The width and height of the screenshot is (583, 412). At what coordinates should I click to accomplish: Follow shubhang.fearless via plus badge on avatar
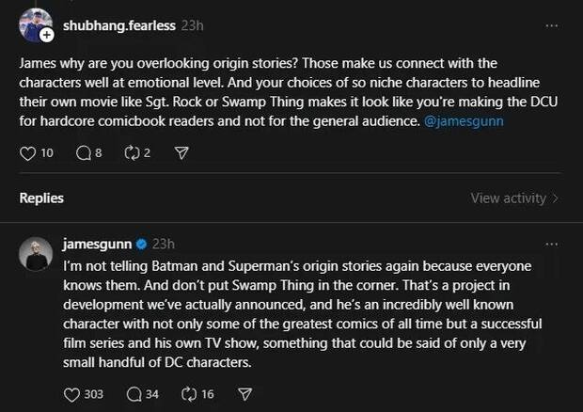pyautogui.click(x=46, y=36)
